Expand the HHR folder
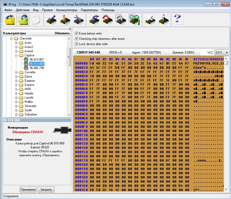 click(16, 89)
